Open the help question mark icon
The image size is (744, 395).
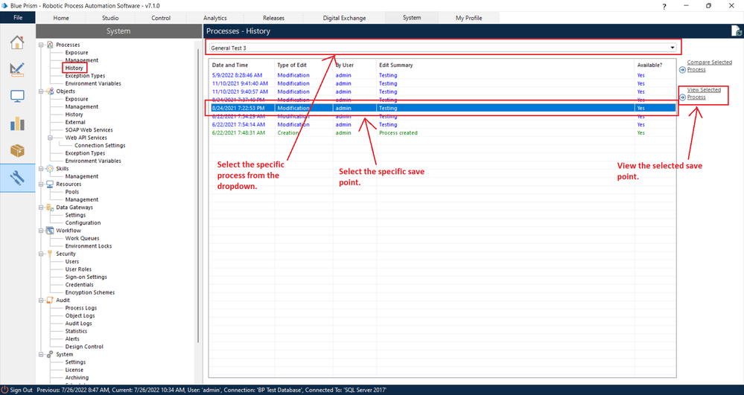click(x=664, y=6)
